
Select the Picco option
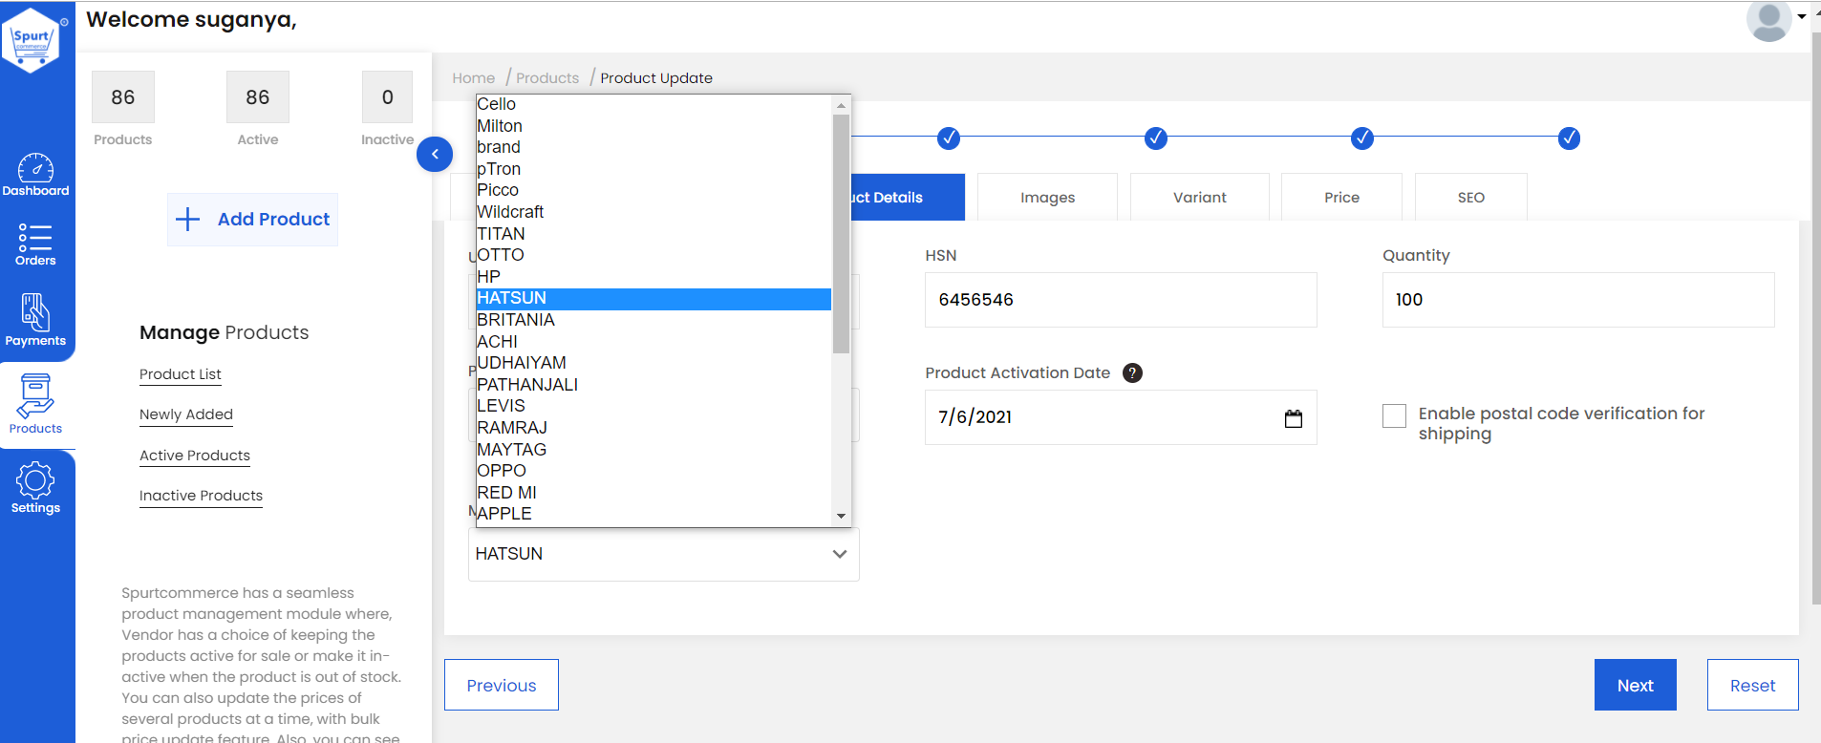point(653,190)
